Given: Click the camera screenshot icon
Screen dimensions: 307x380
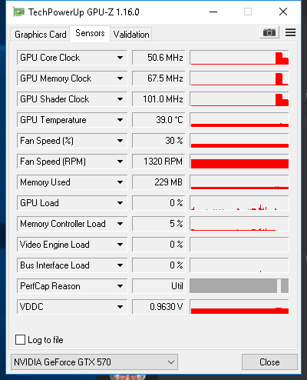Looking at the screenshot, I should click(269, 32).
